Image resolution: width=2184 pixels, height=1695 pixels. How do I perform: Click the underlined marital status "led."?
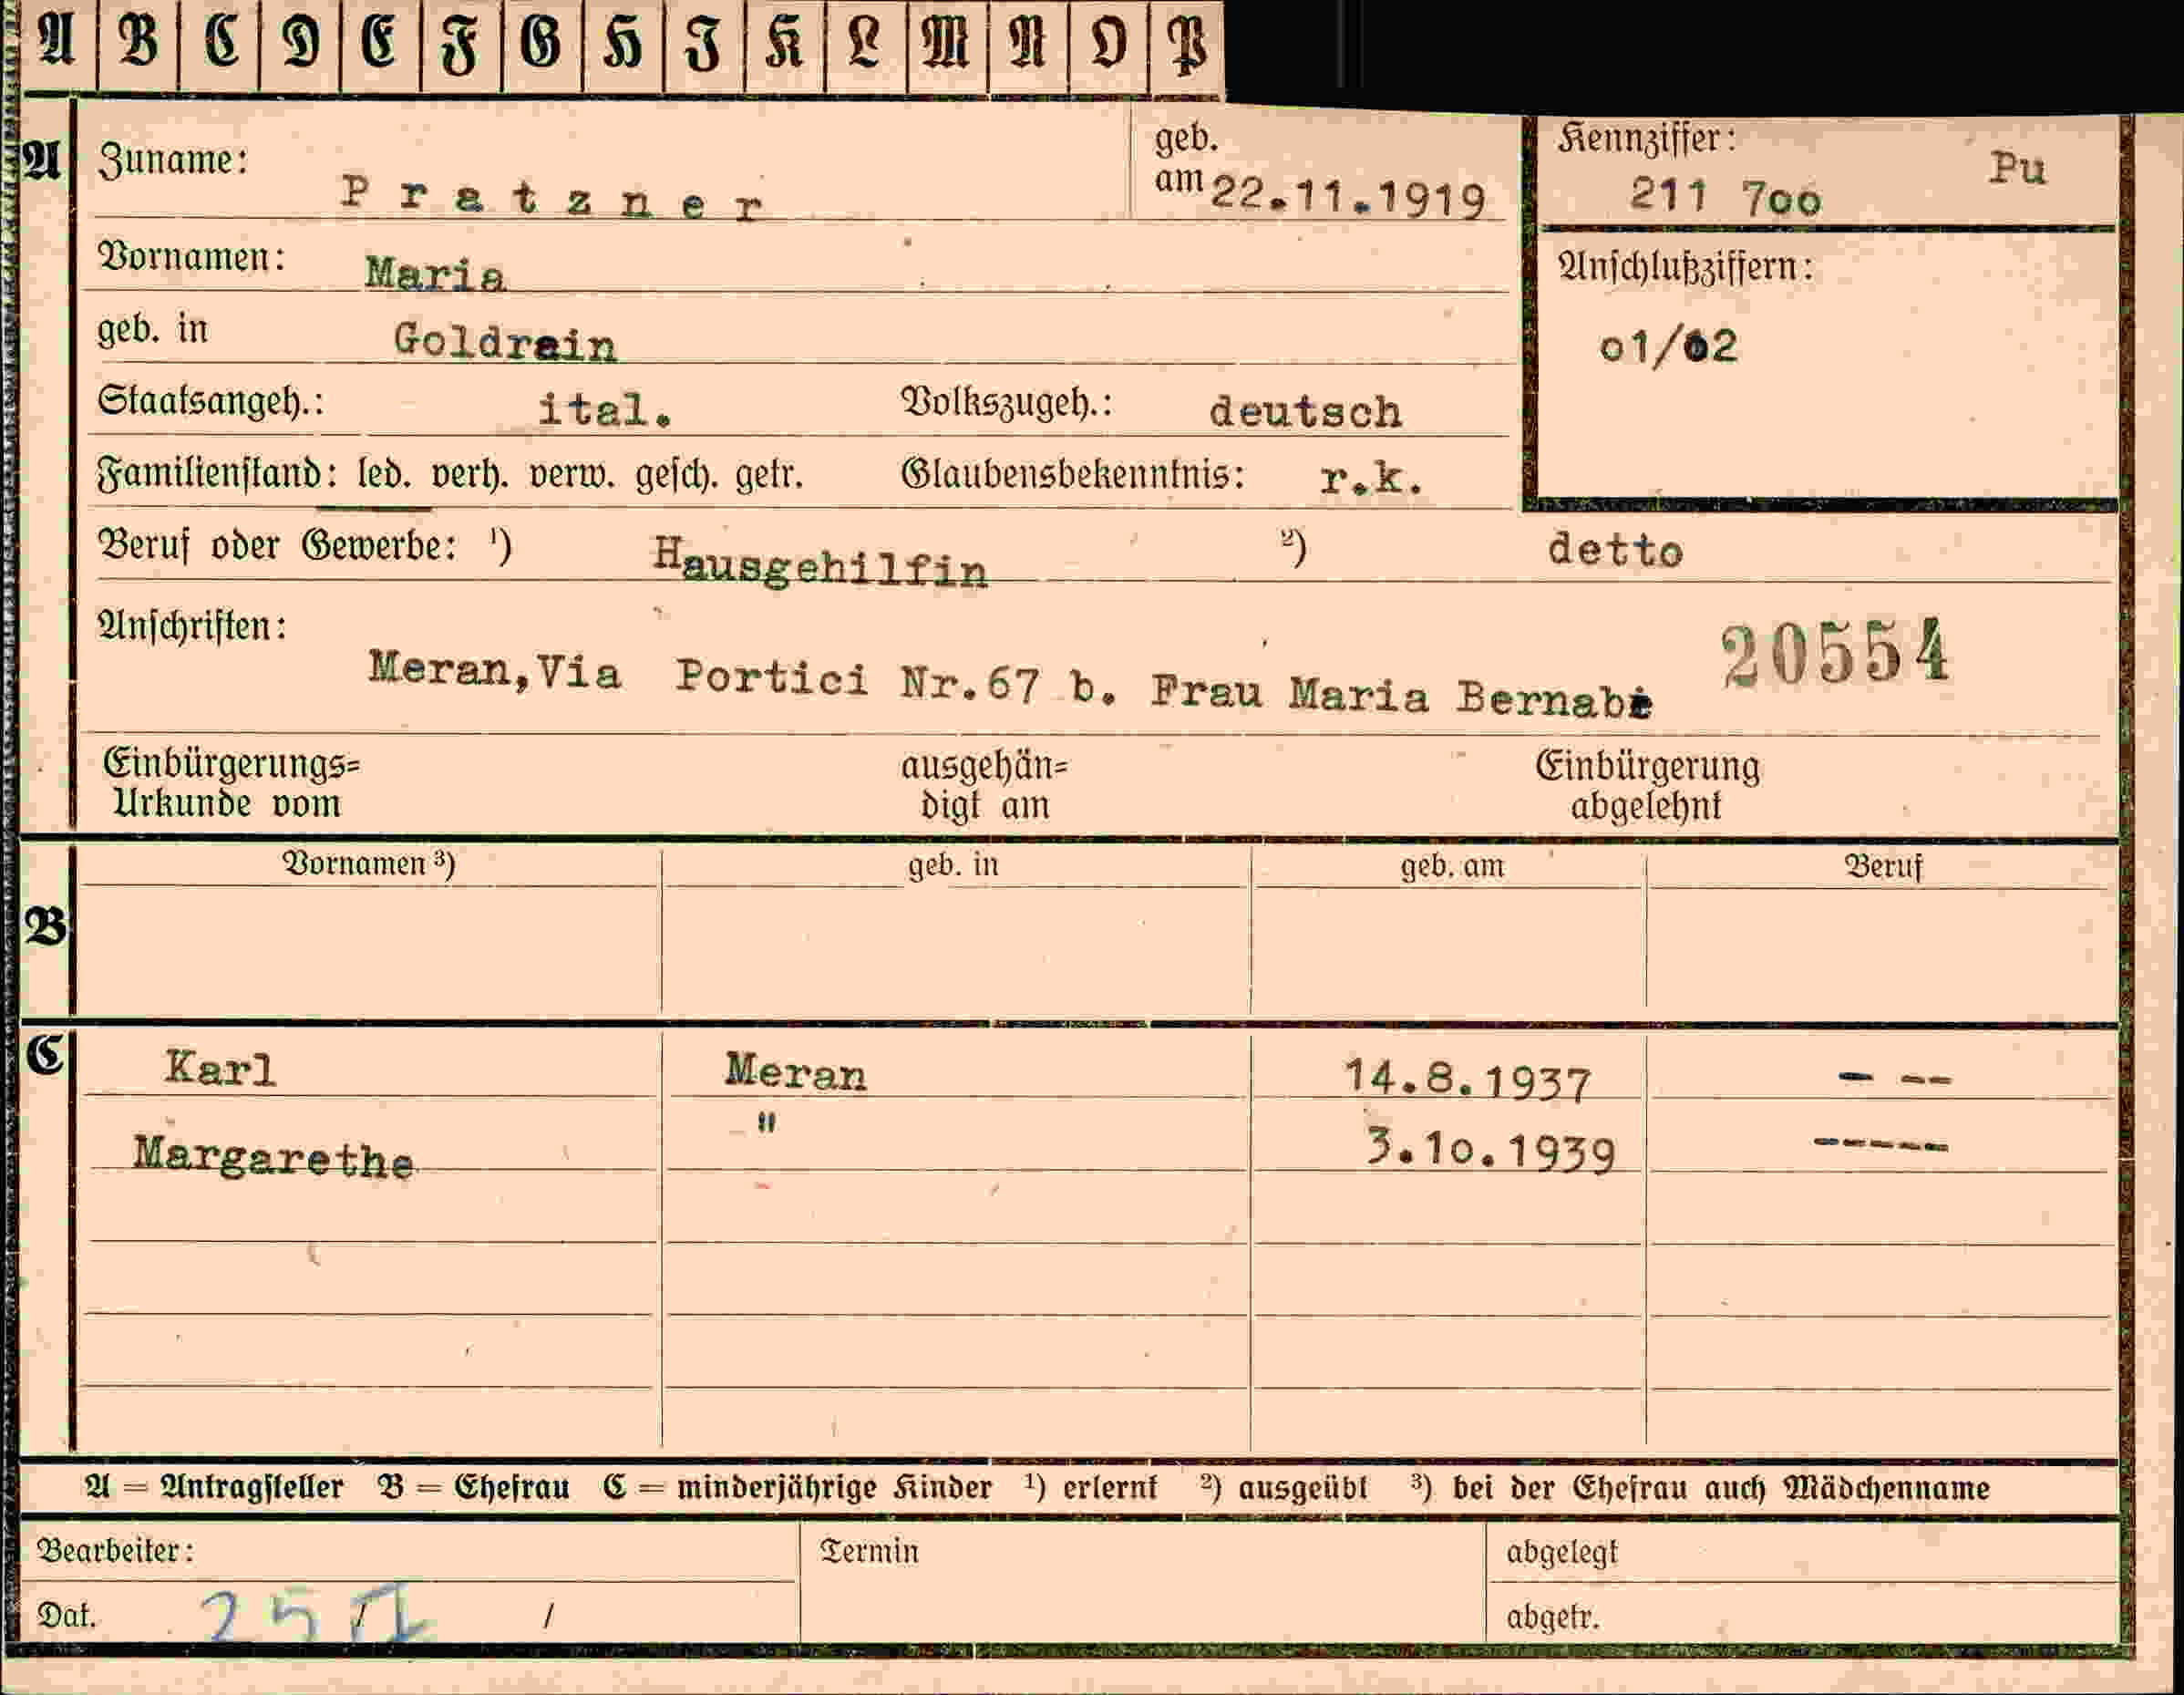[384, 474]
